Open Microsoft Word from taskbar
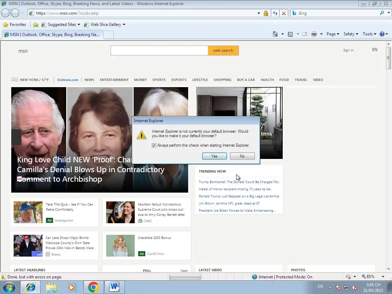392x294 pixels. [114, 287]
